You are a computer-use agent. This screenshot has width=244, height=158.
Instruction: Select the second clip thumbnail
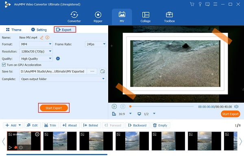(60, 141)
